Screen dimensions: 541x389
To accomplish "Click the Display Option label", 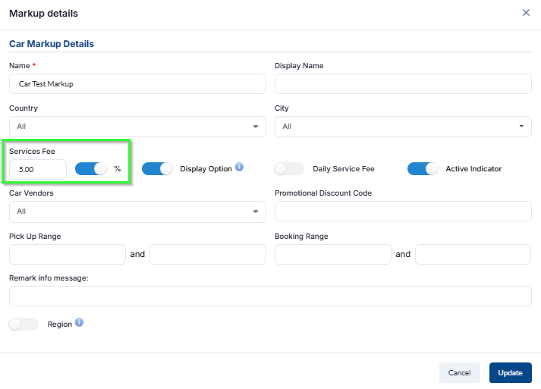I will point(206,169).
